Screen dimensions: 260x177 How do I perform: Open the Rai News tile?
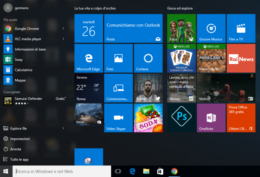tap(241, 58)
